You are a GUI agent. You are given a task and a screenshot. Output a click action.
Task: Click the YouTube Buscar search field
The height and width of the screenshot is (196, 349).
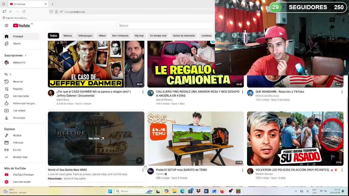point(165,26)
